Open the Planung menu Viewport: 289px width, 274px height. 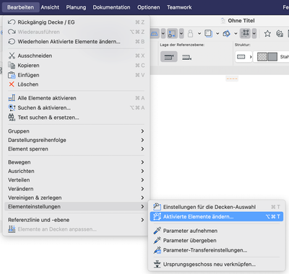pos(76,7)
